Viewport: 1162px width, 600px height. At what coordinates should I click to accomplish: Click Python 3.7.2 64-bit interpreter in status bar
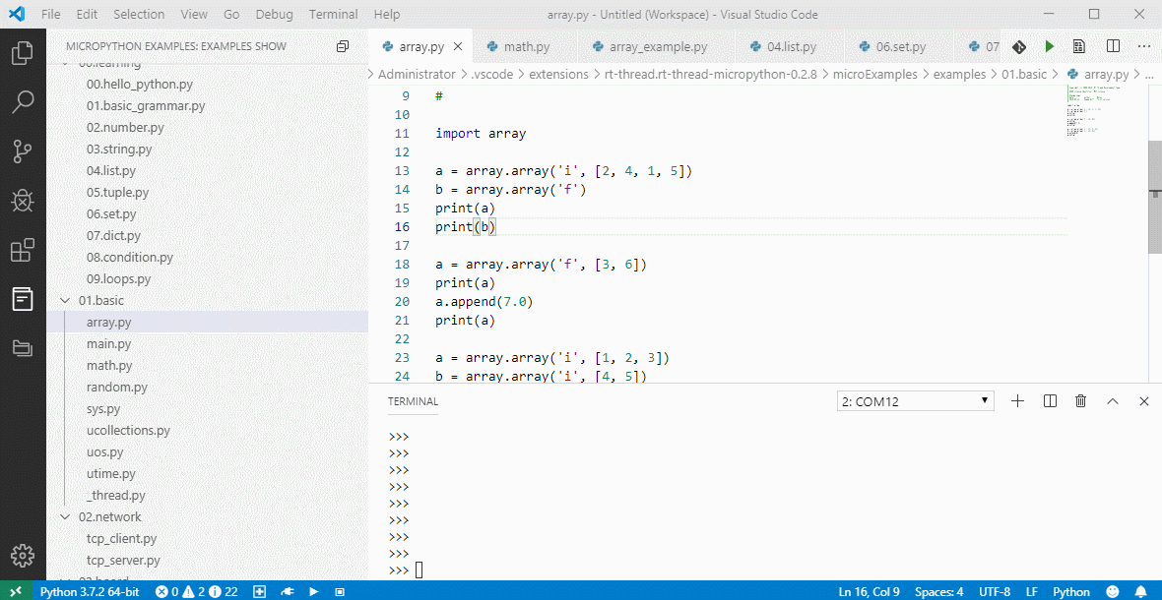coord(89,592)
